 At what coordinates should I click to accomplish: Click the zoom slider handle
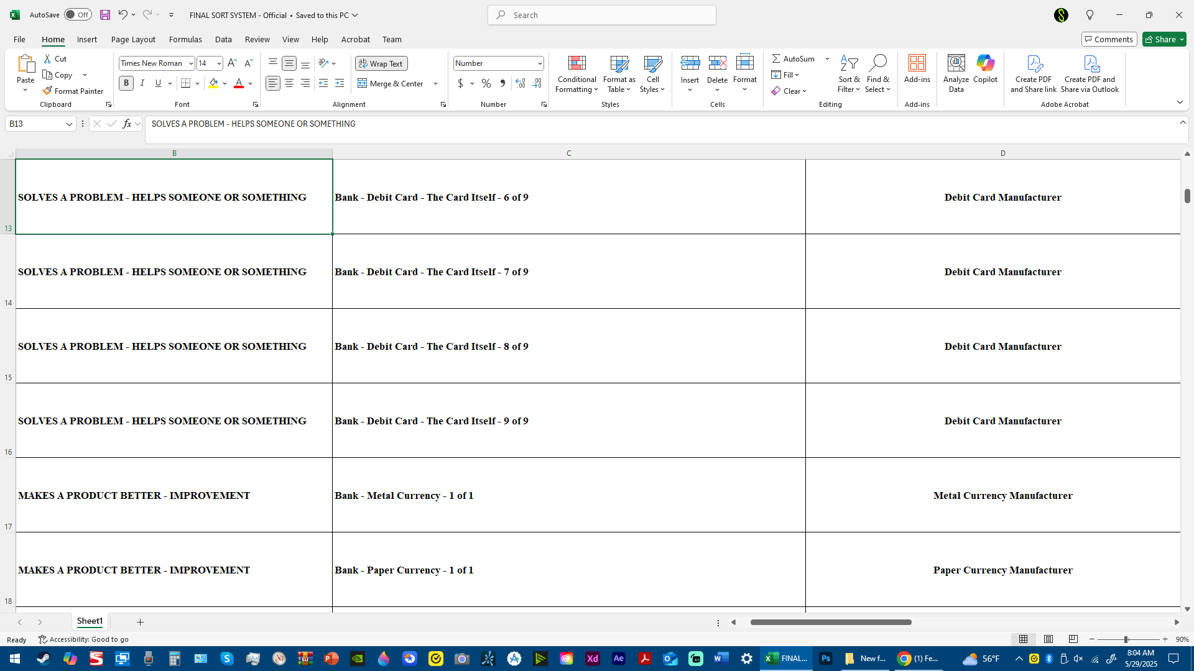click(1126, 639)
